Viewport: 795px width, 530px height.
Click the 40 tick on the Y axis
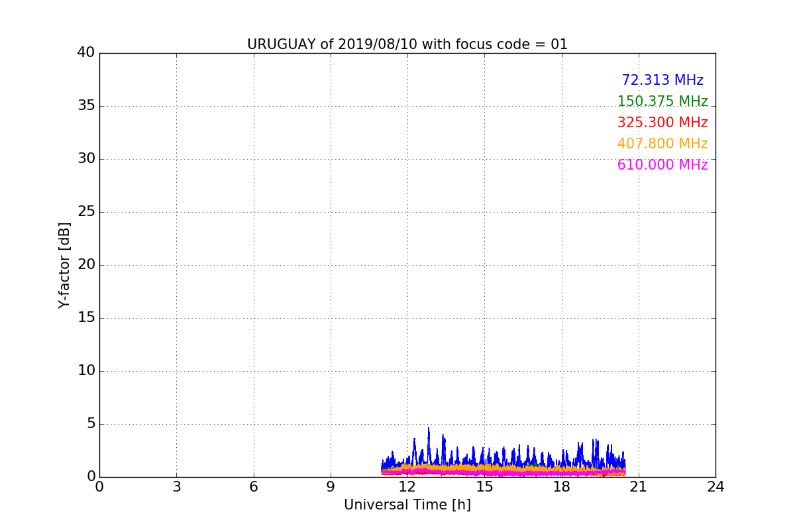tap(86, 53)
